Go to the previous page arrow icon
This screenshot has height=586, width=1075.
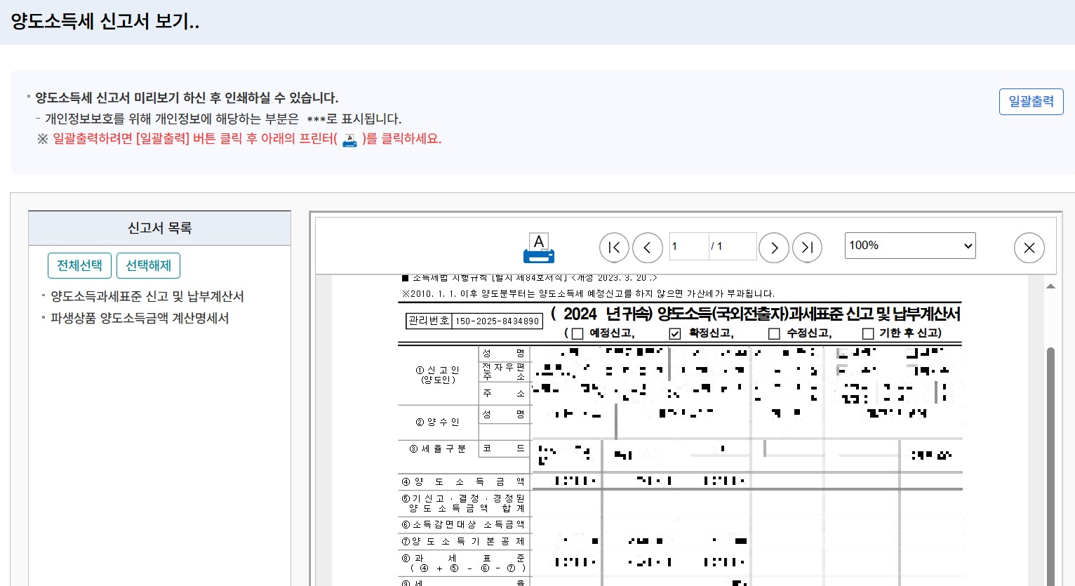648,247
